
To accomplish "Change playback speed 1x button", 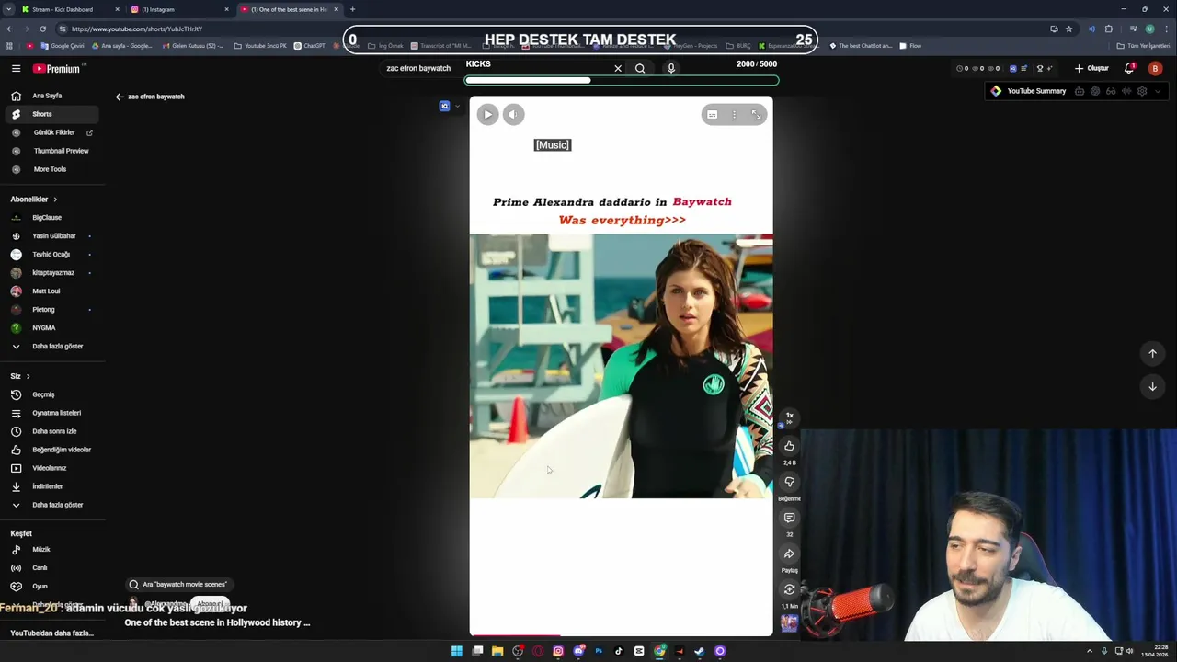I will coord(789,417).
